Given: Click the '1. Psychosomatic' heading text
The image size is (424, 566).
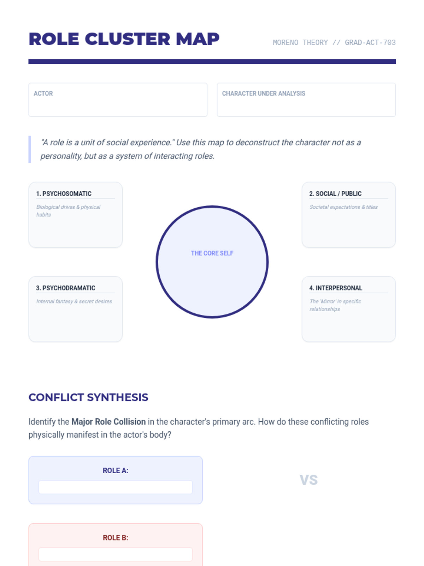Looking at the screenshot, I should tap(64, 194).
